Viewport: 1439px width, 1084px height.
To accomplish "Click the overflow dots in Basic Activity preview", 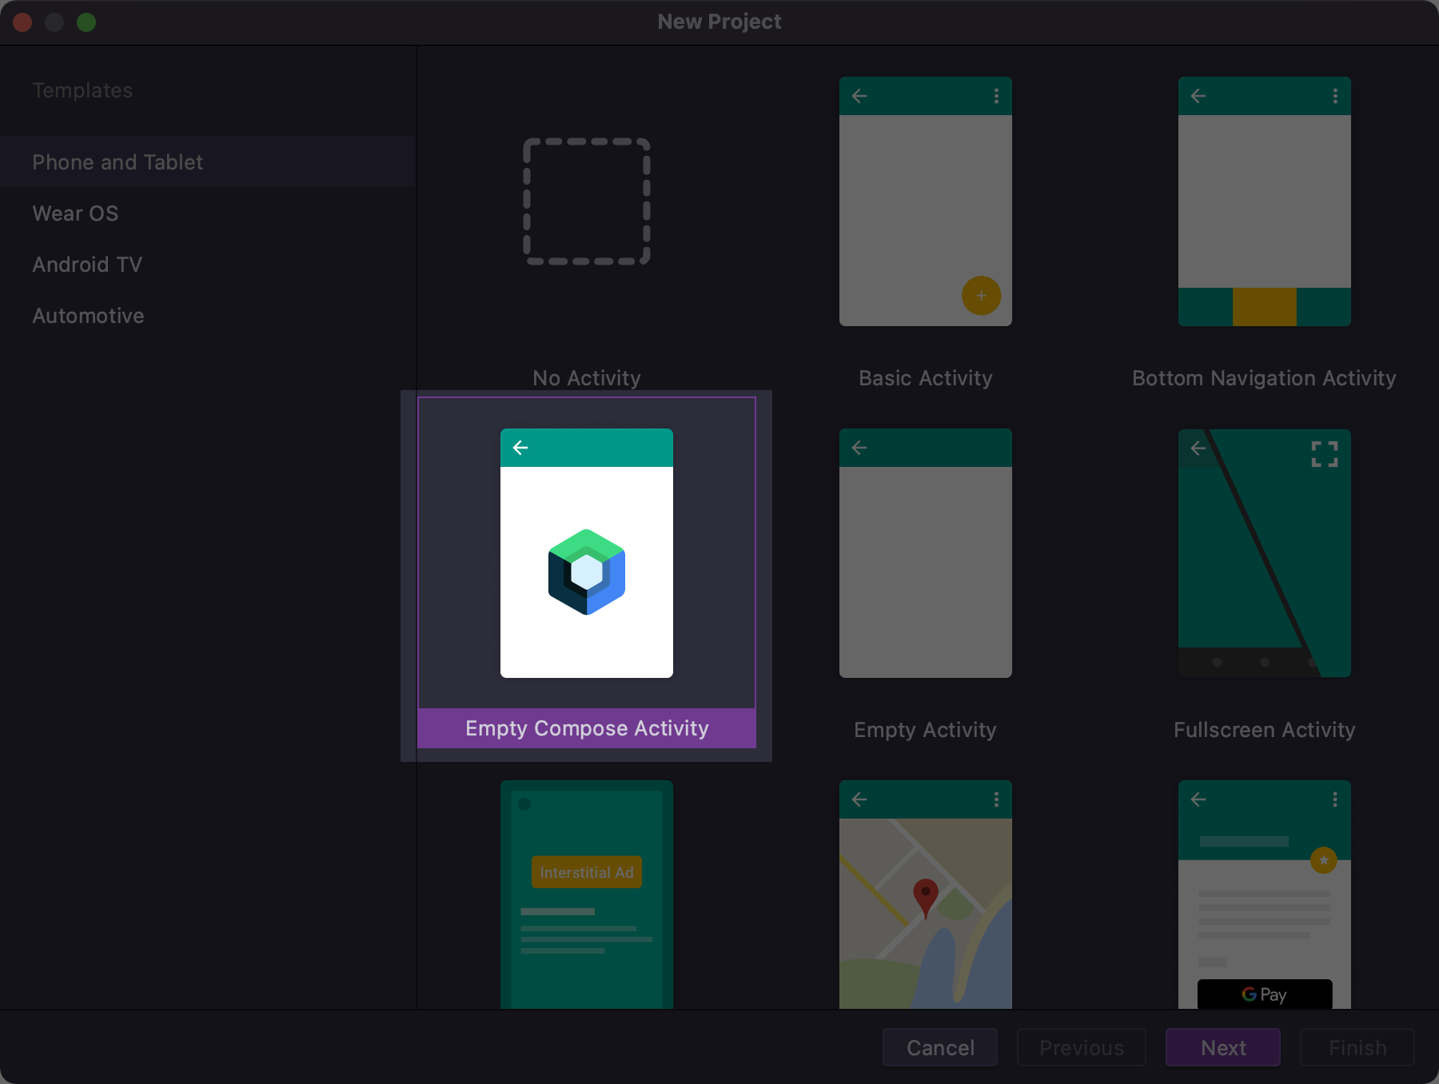I will point(996,96).
